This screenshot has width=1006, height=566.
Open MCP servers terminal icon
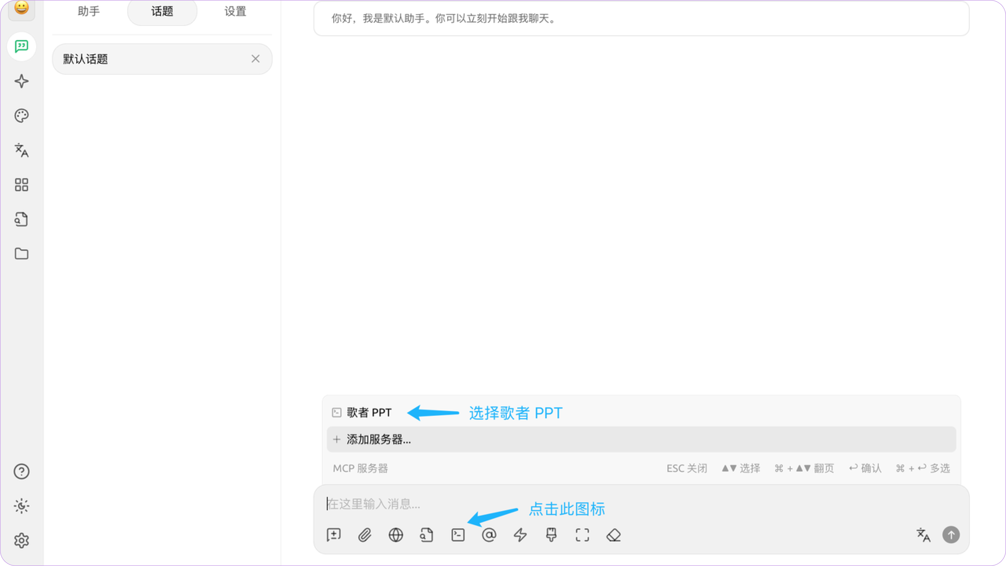458,535
